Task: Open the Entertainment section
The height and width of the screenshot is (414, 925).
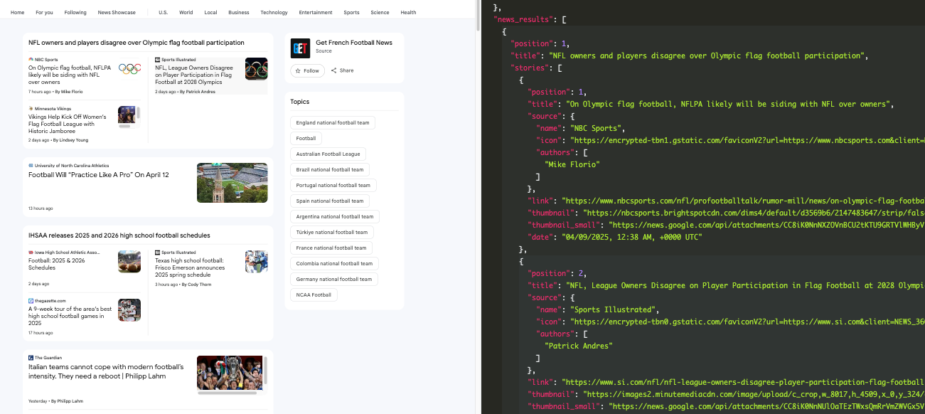Action: [316, 12]
